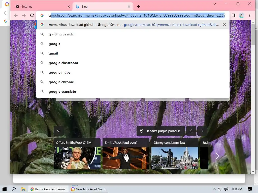Switch to the Bing tab
Viewport: 258px width, 193px height.
(102, 7)
